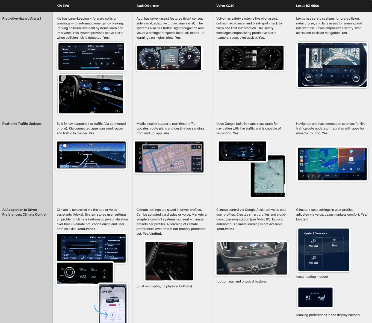Click the AI Adaptation to Driver Preferences row label

24,212
